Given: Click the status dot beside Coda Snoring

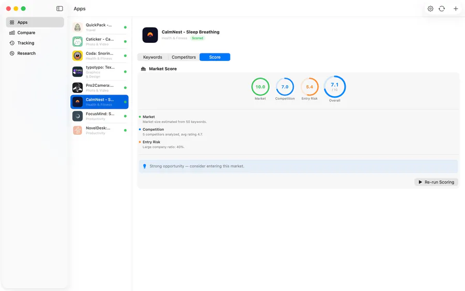Looking at the screenshot, I should pos(125,56).
